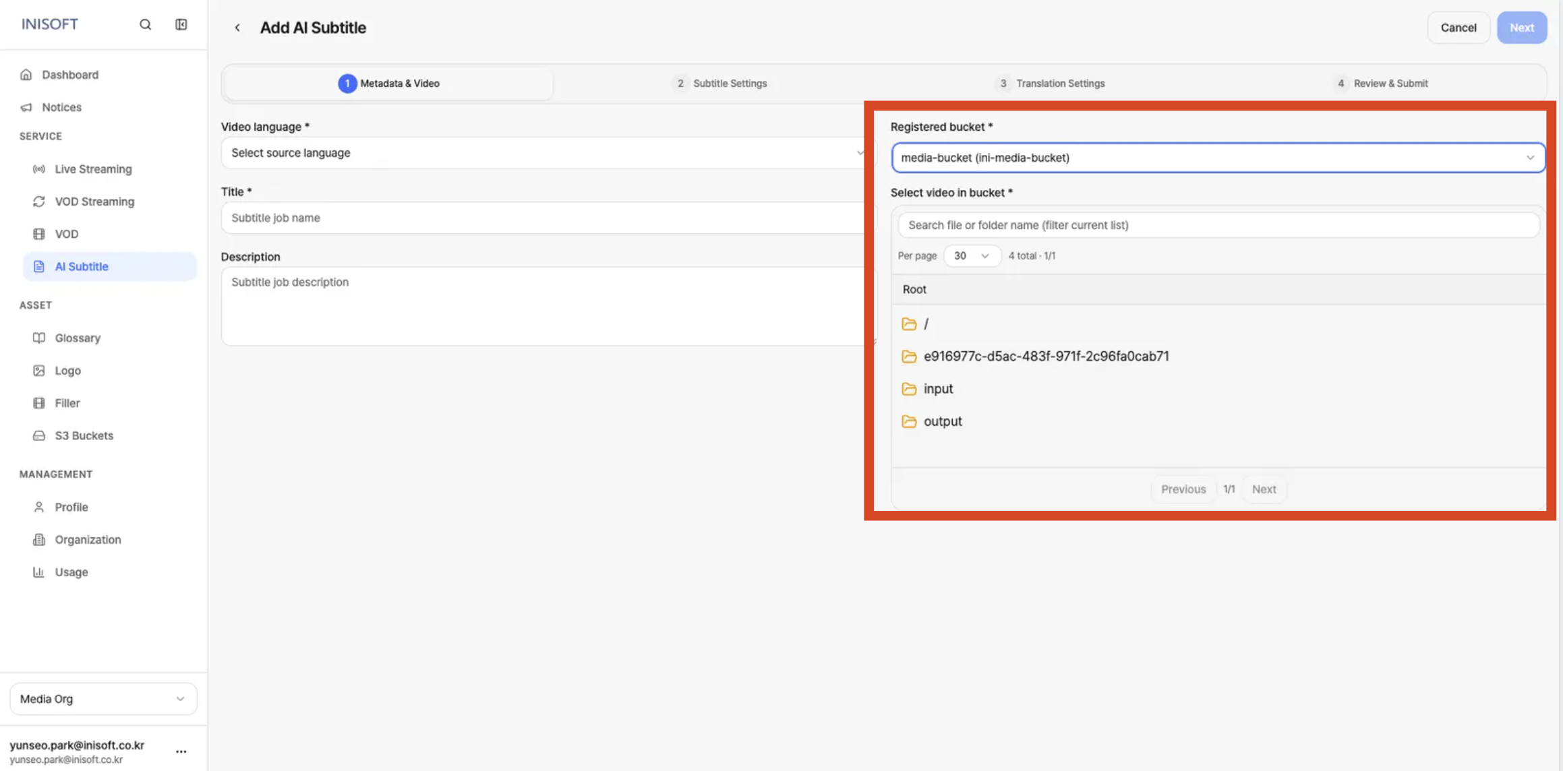Open S3 Buckets asset page
Screen dimensions: 1563x771
click(x=84, y=435)
